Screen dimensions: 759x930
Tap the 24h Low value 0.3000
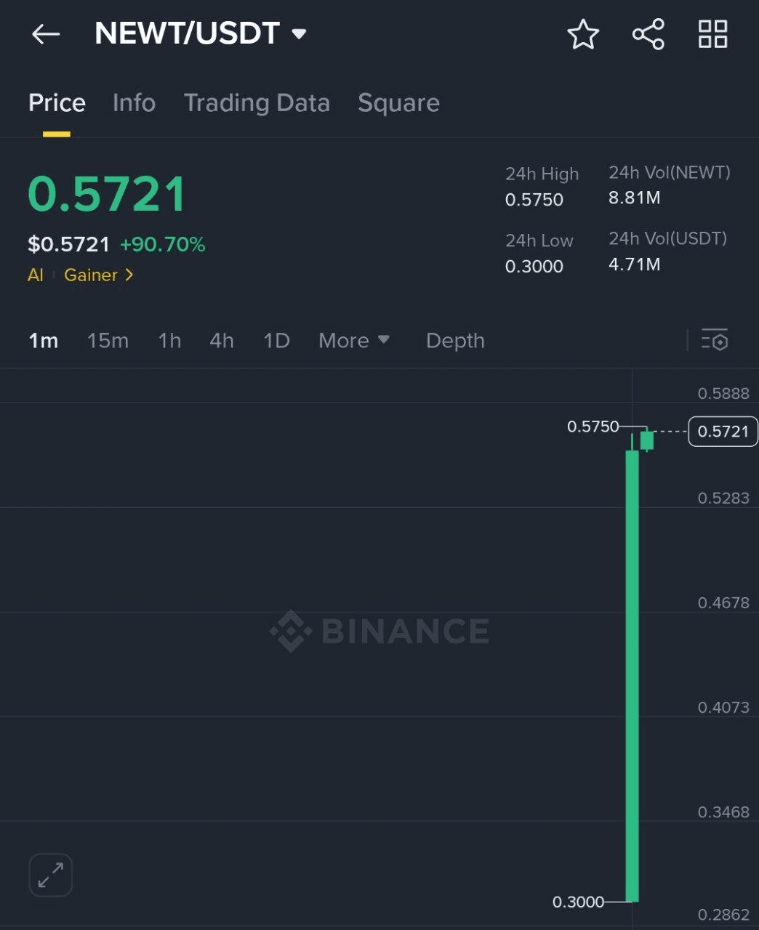(534, 266)
